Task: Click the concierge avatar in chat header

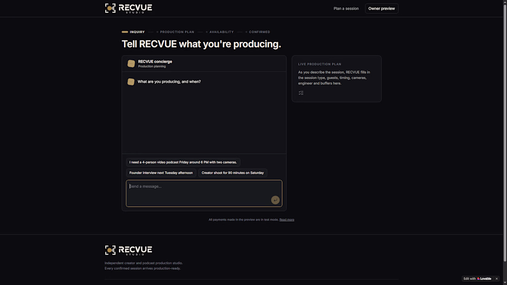Action: 131,64
